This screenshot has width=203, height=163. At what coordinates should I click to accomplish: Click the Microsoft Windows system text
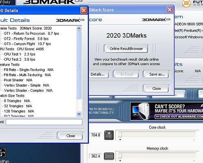click(x=188, y=37)
